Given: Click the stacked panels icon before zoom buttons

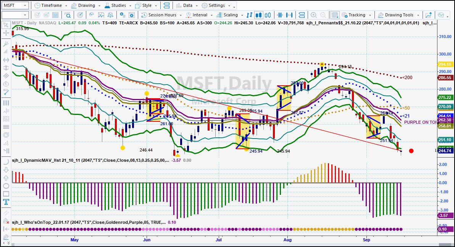Looking at the screenshot, I should click(x=302, y=15).
